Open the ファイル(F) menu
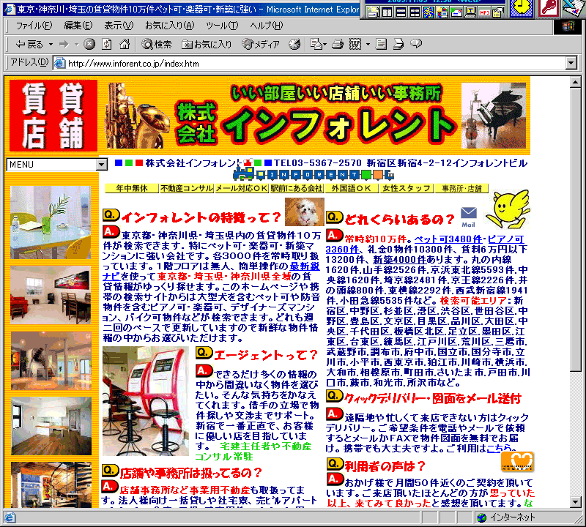Screen dimensions: 586x527 coord(34,26)
